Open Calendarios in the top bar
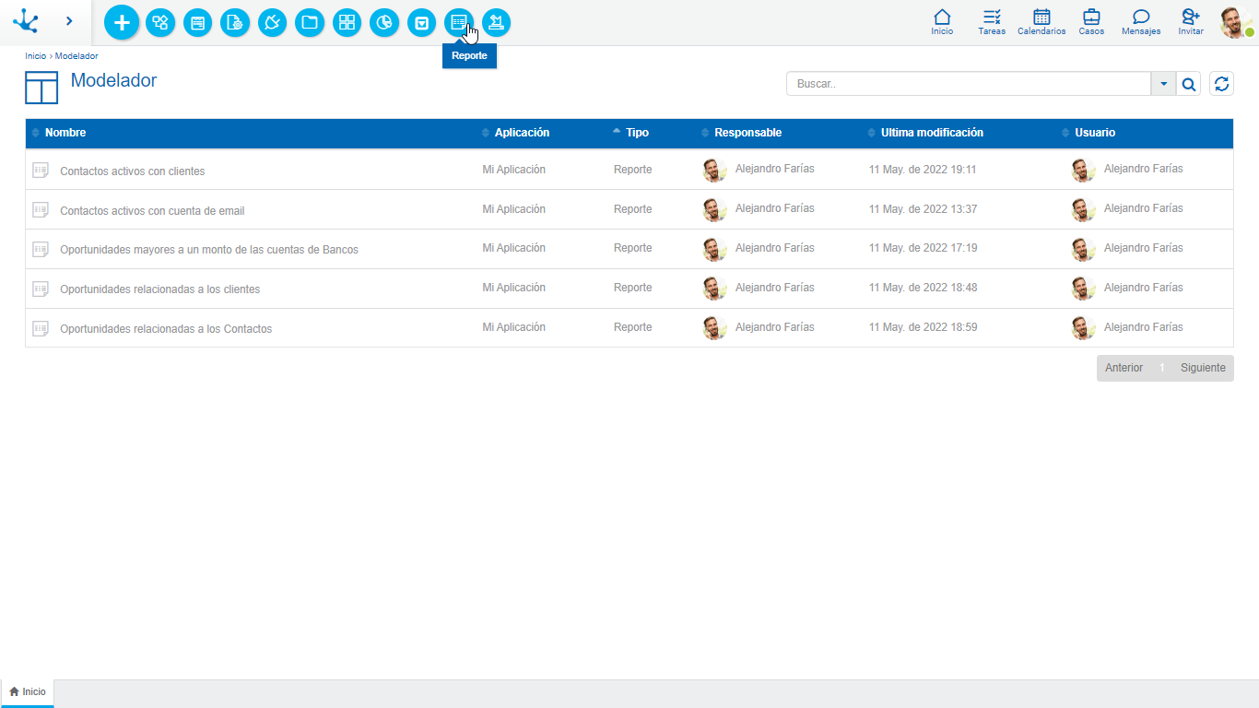The height and width of the screenshot is (708, 1259). coord(1041,22)
